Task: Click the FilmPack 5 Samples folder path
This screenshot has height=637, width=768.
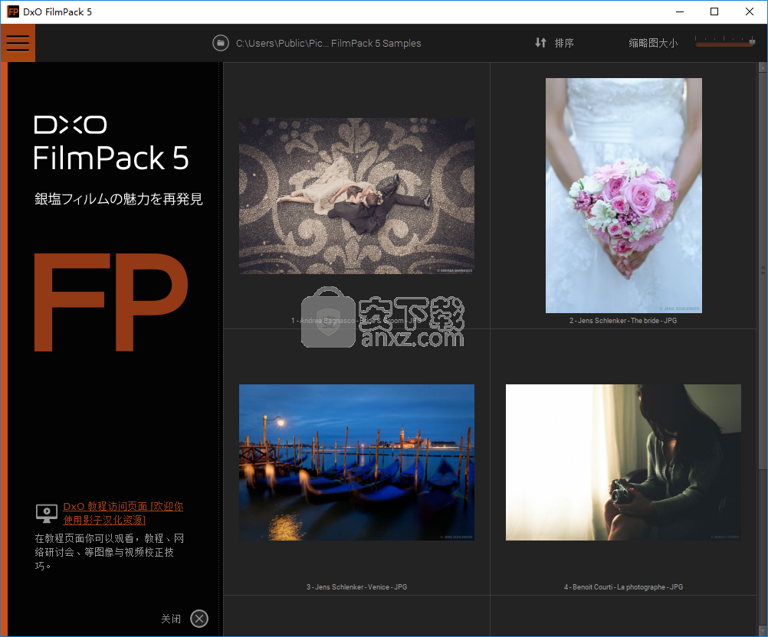Action: tap(328, 43)
